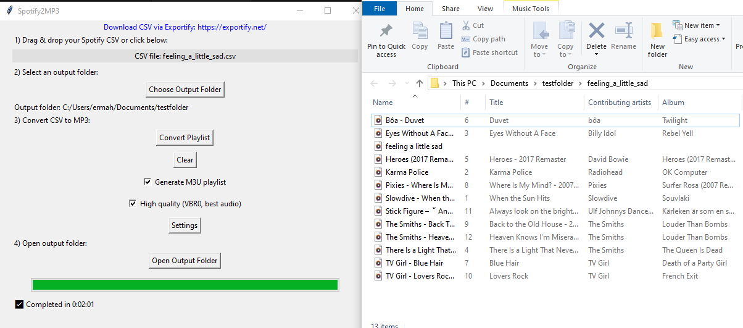
Task: Click the file icon for TV Girl - Blue Hair
Action: [x=379, y=263]
